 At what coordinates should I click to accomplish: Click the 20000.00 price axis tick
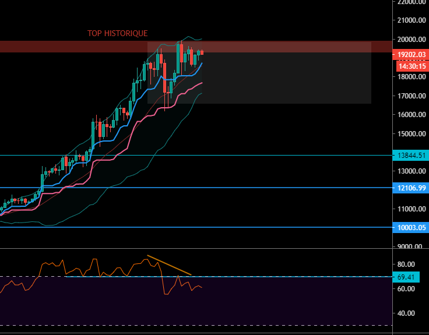[411, 40]
